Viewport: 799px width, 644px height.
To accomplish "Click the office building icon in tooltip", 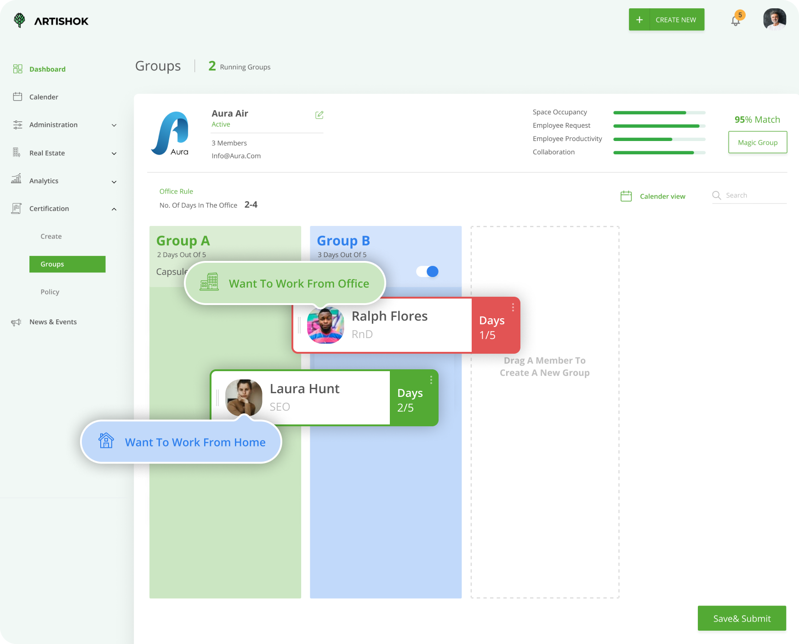I will pos(209,282).
